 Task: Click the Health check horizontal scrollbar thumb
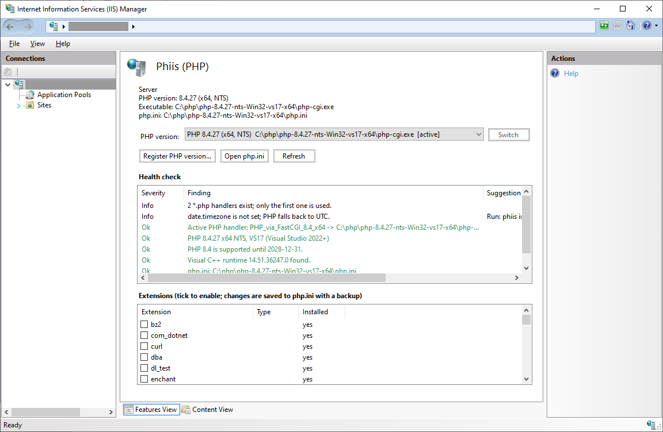[267, 277]
